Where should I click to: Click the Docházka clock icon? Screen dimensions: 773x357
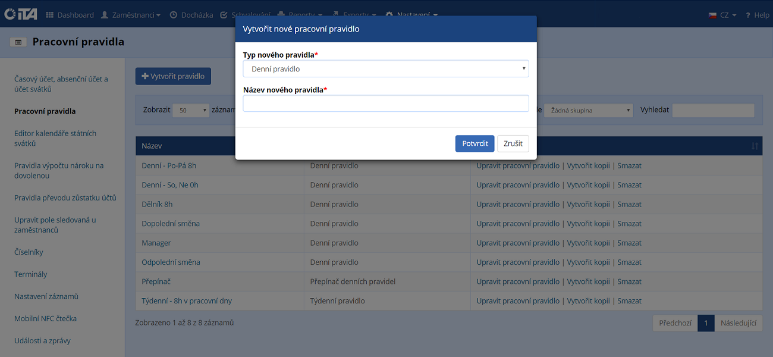pyautogui.click(x=174, y=15)
